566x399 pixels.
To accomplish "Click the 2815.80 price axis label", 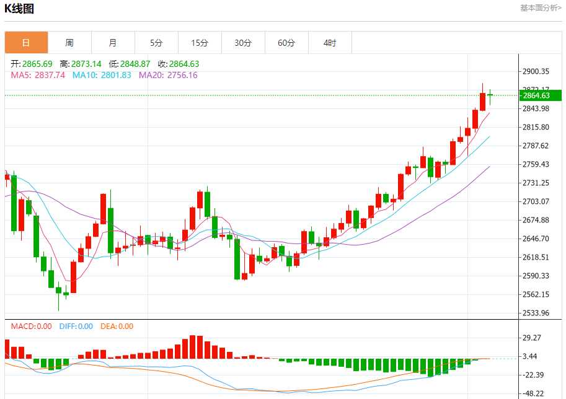I will pos(536,127).
